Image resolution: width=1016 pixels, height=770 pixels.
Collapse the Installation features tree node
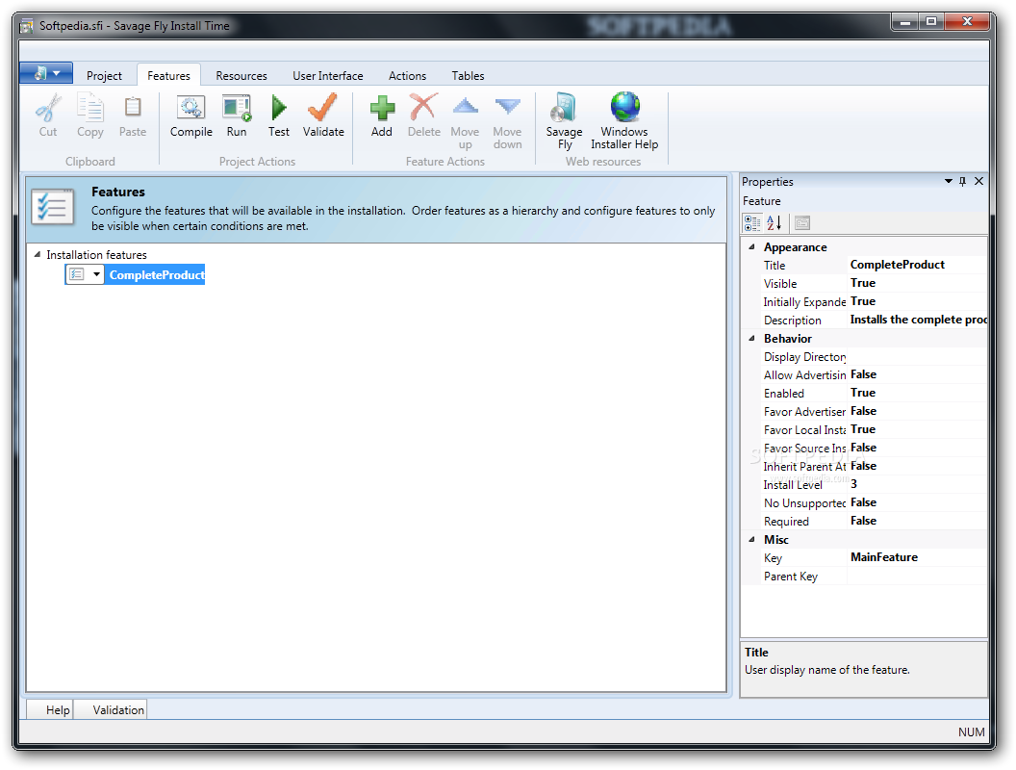[x=37, y=255]
